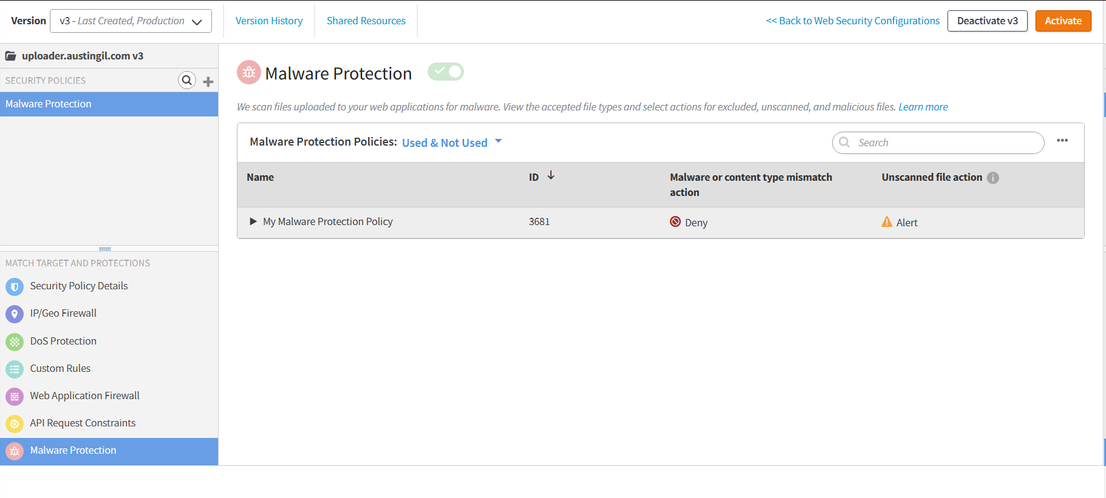Click into the policies Search field

point(944,143)
